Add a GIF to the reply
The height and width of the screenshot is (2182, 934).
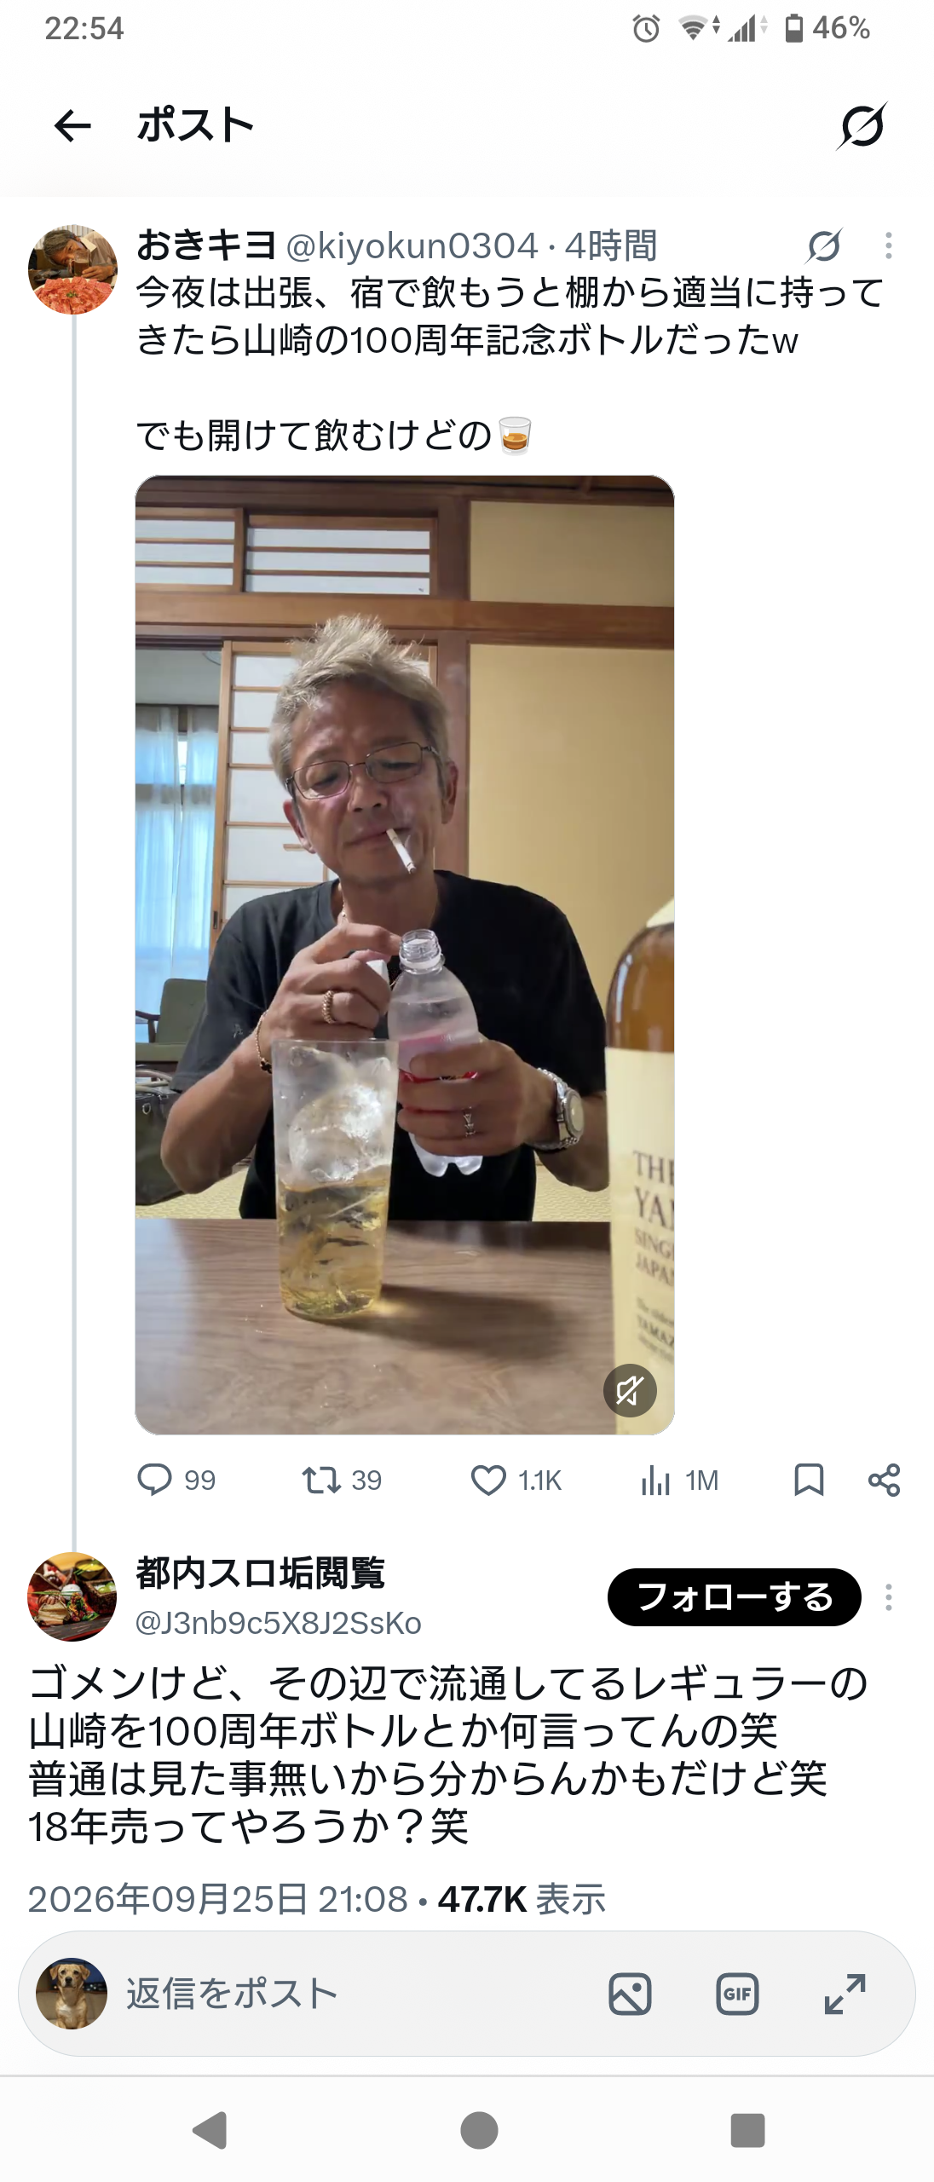tap(737, 1994)
